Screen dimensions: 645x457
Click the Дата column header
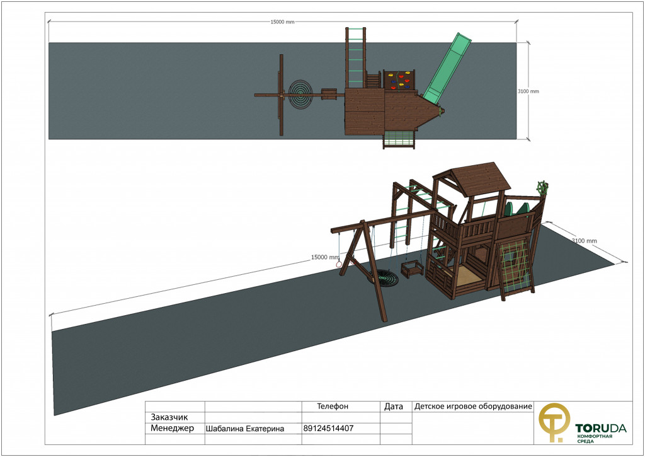(394, 407)
